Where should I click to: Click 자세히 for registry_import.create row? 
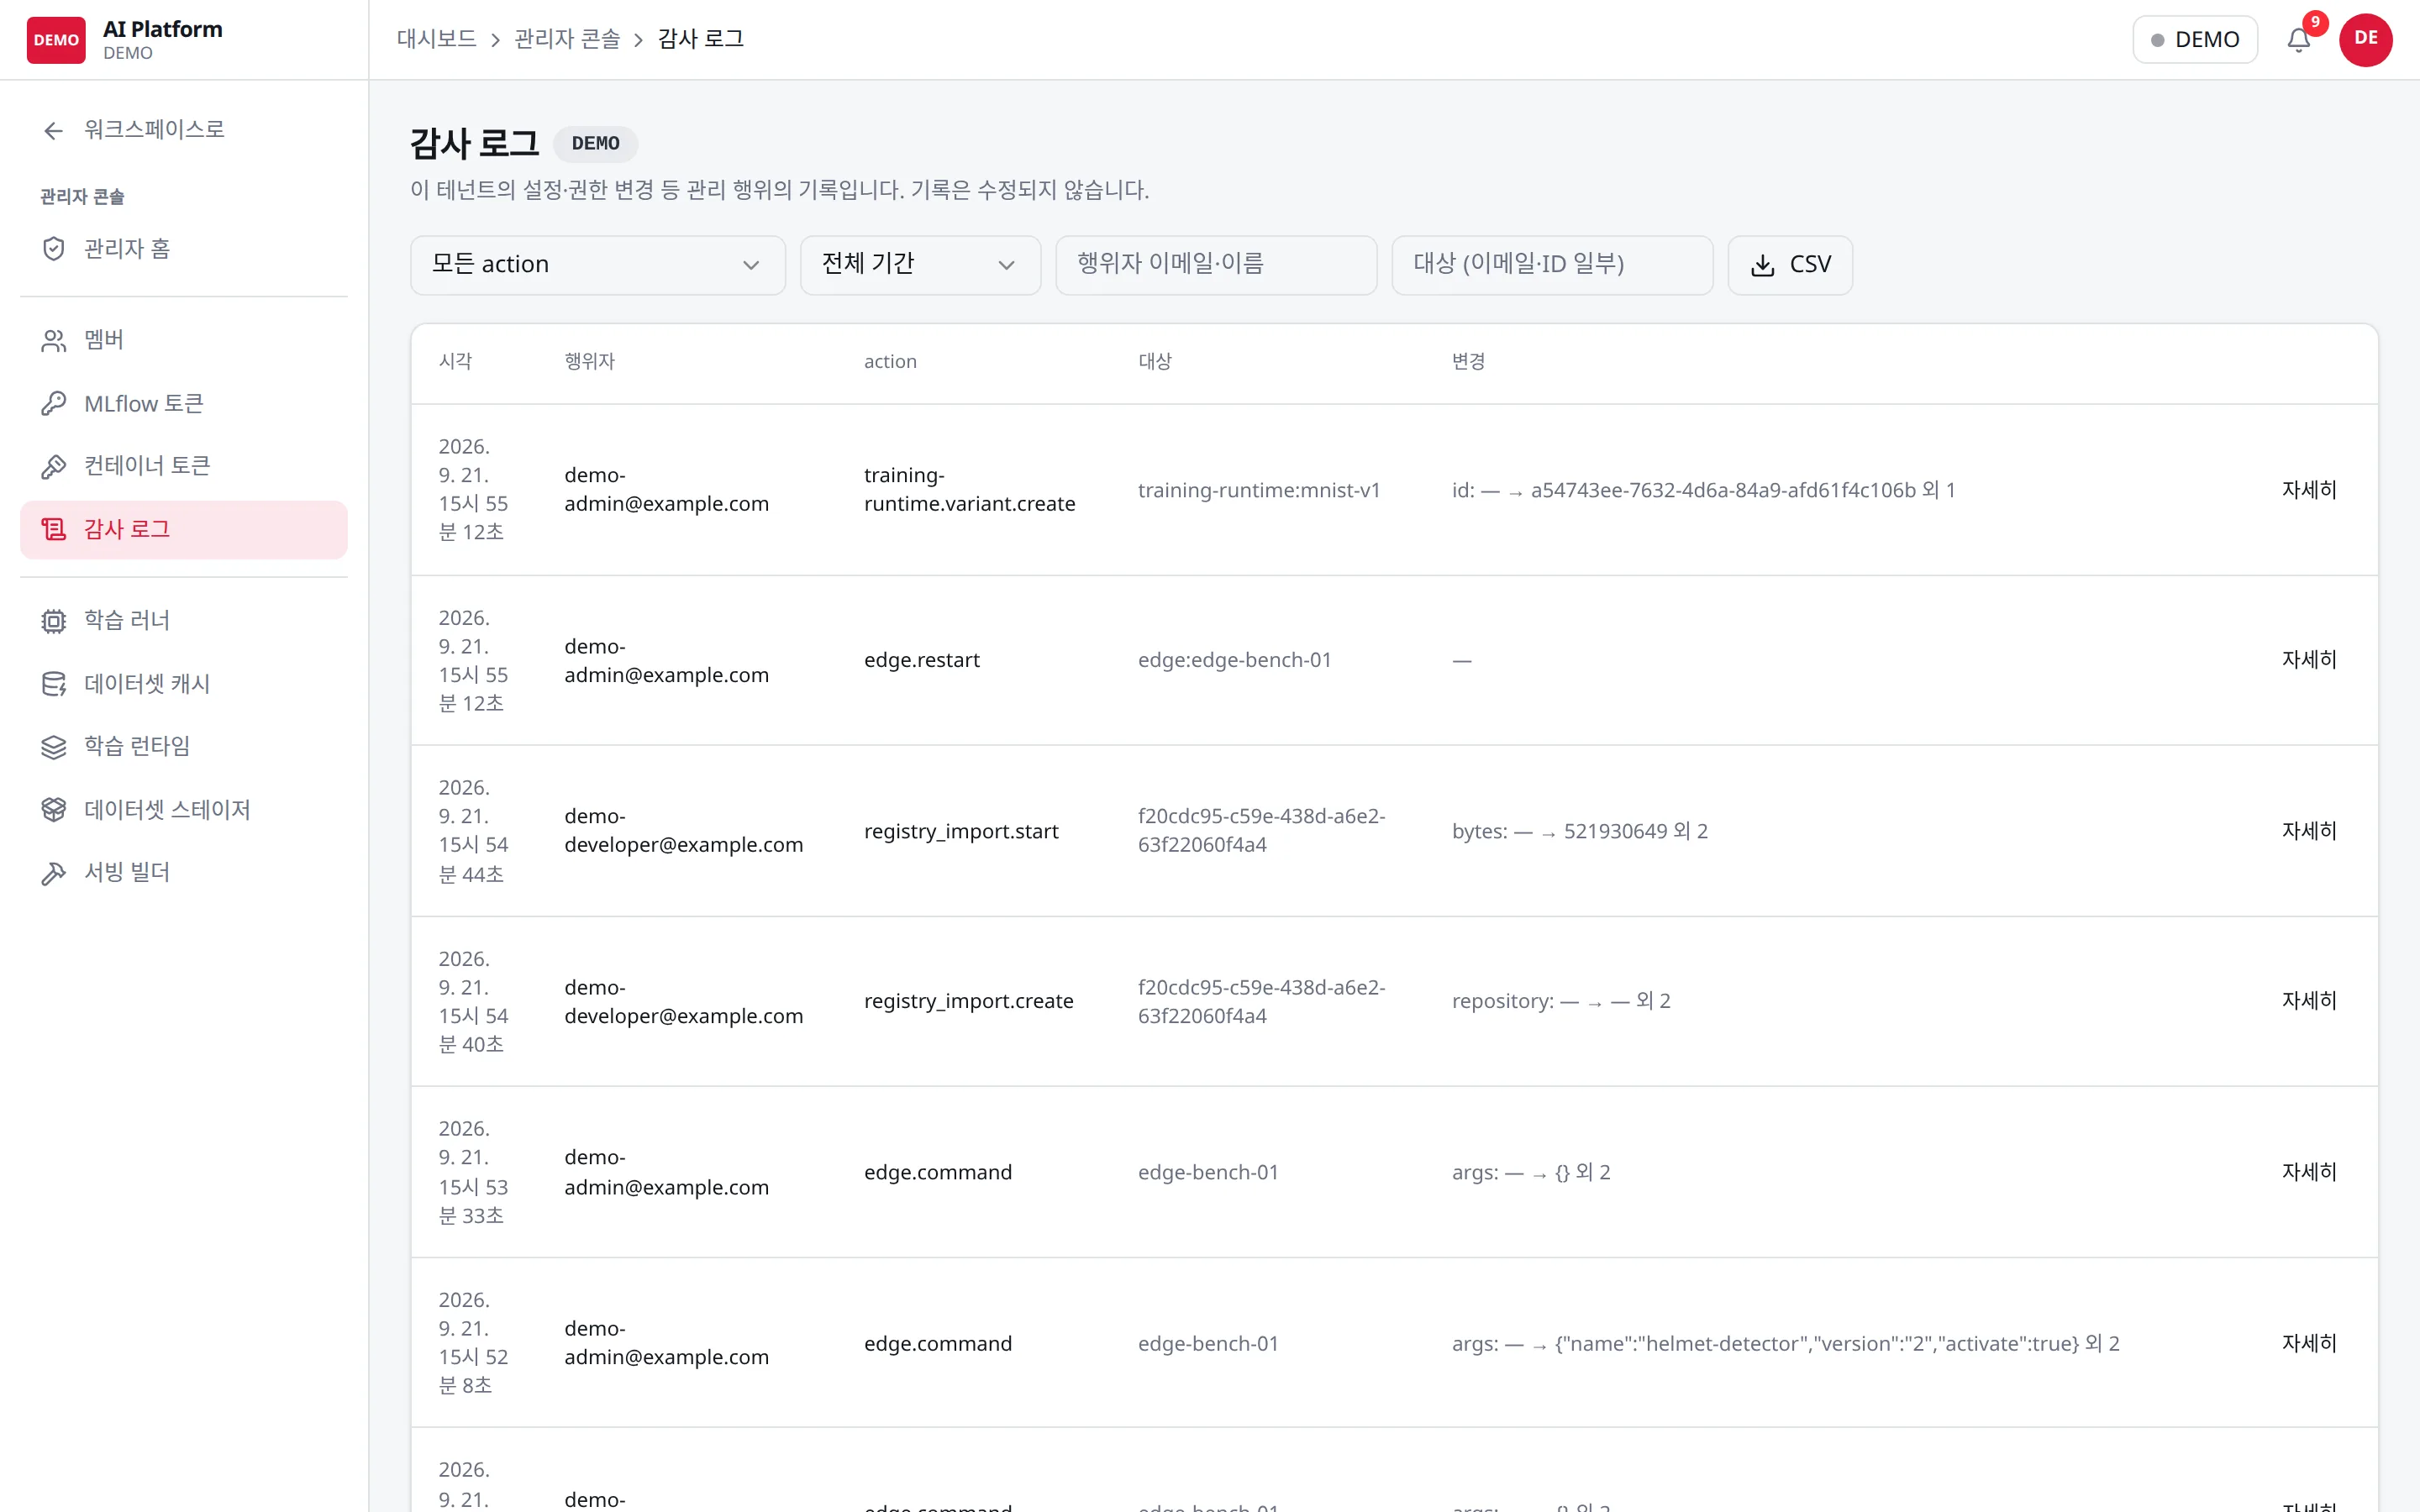tap(2309, 1001)
